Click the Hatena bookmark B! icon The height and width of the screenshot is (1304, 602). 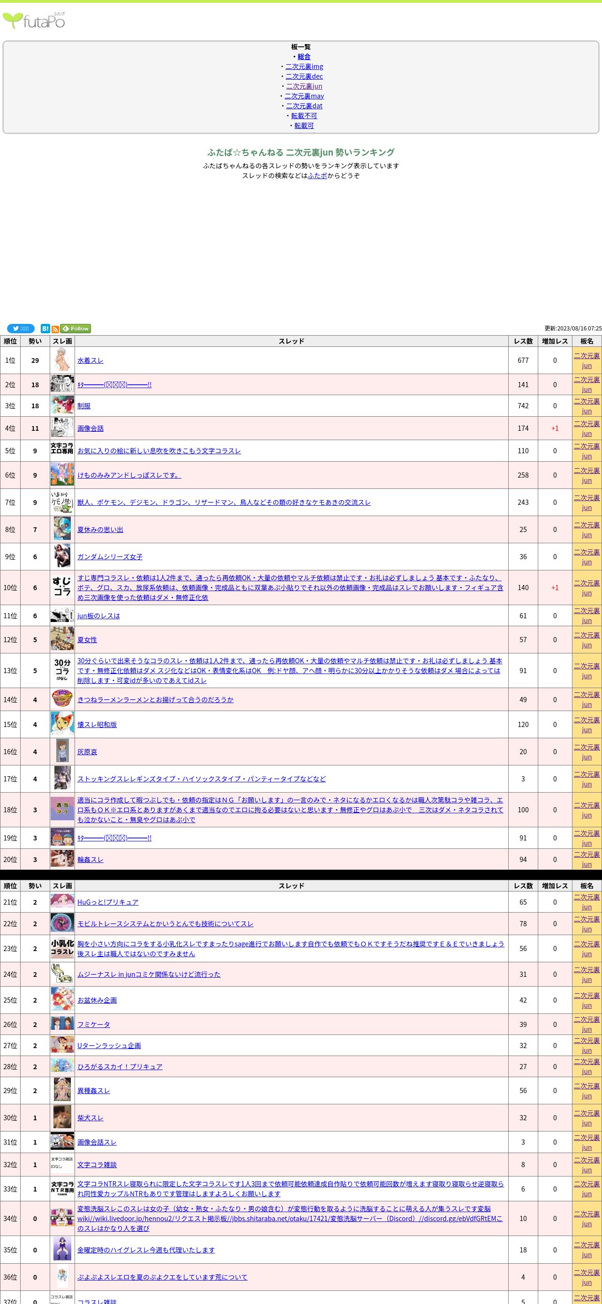coord(45,329)
